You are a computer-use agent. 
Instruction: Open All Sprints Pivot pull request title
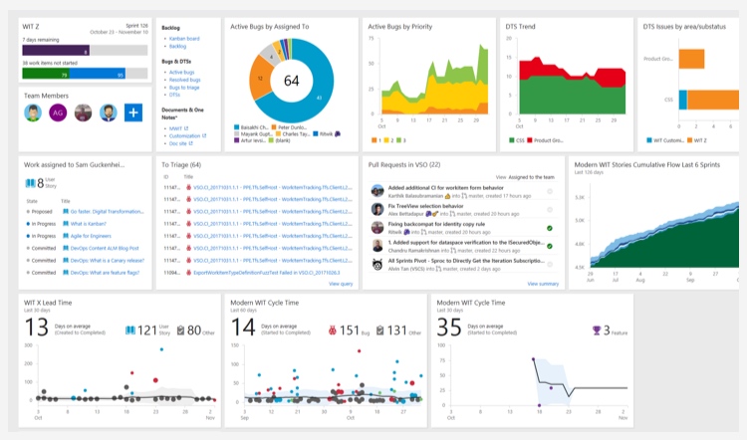pyautogui.click(x=466, y=261)
